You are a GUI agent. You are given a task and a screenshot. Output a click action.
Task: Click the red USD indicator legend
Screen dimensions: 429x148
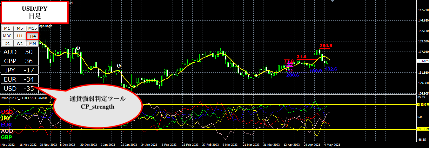pos(6,112)
